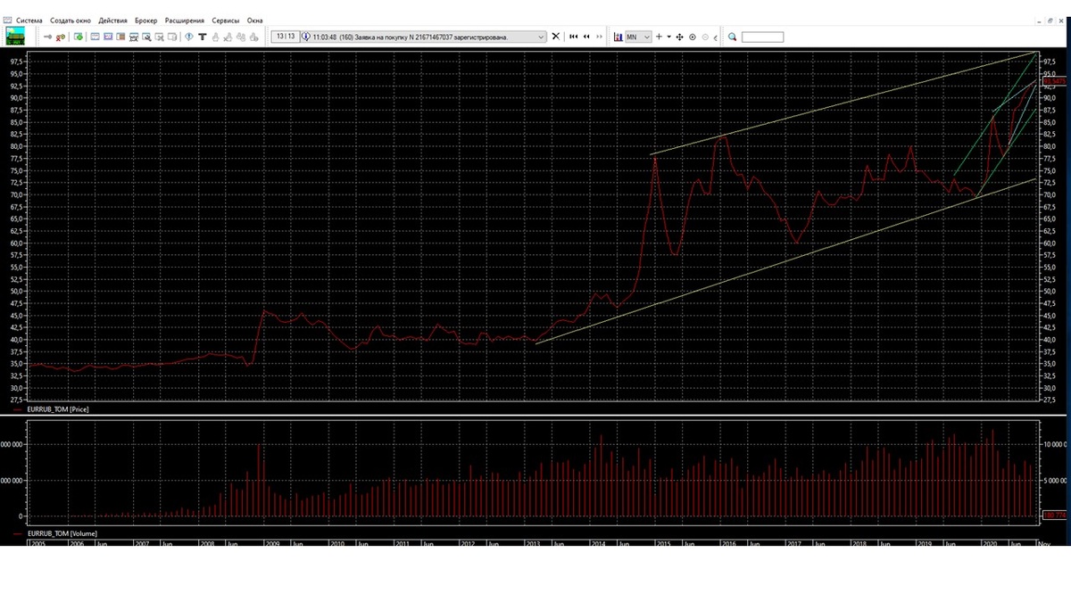Click the four-way move arrows icon
The width and height of the screenshot is (1071, 602).
coord(680,37)
